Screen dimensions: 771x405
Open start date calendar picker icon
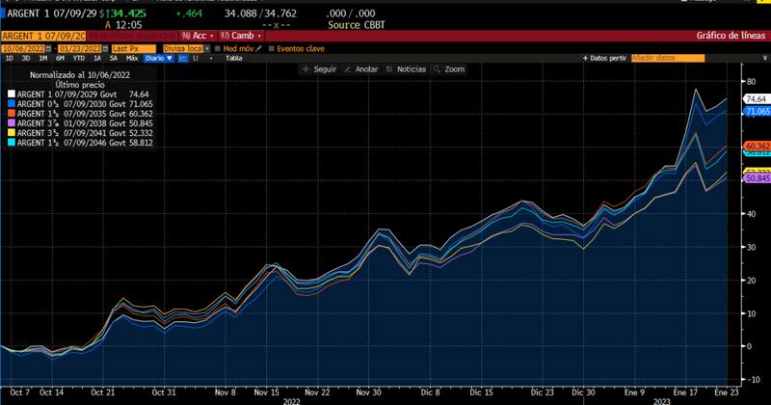coord(49,47)
